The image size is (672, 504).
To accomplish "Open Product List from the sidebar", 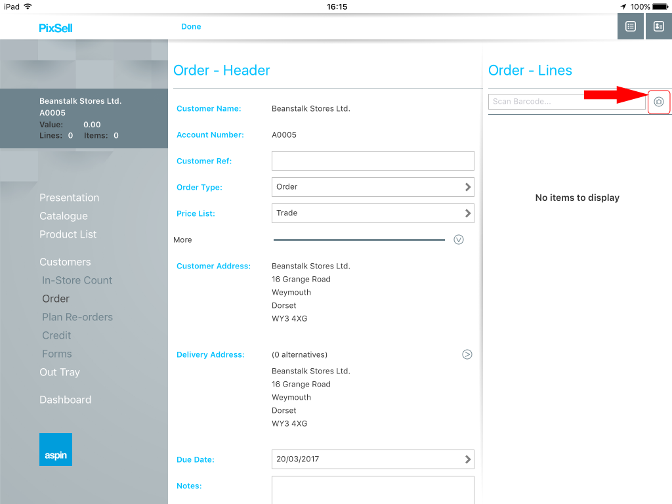I will coord(68,234).
